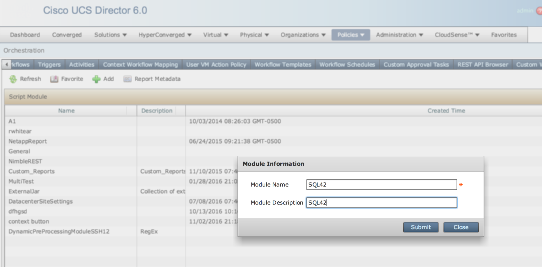Open the Solutions dropdown menu
Image resolution: width=542 pixels, height=267 pixels.
point(110,35)
